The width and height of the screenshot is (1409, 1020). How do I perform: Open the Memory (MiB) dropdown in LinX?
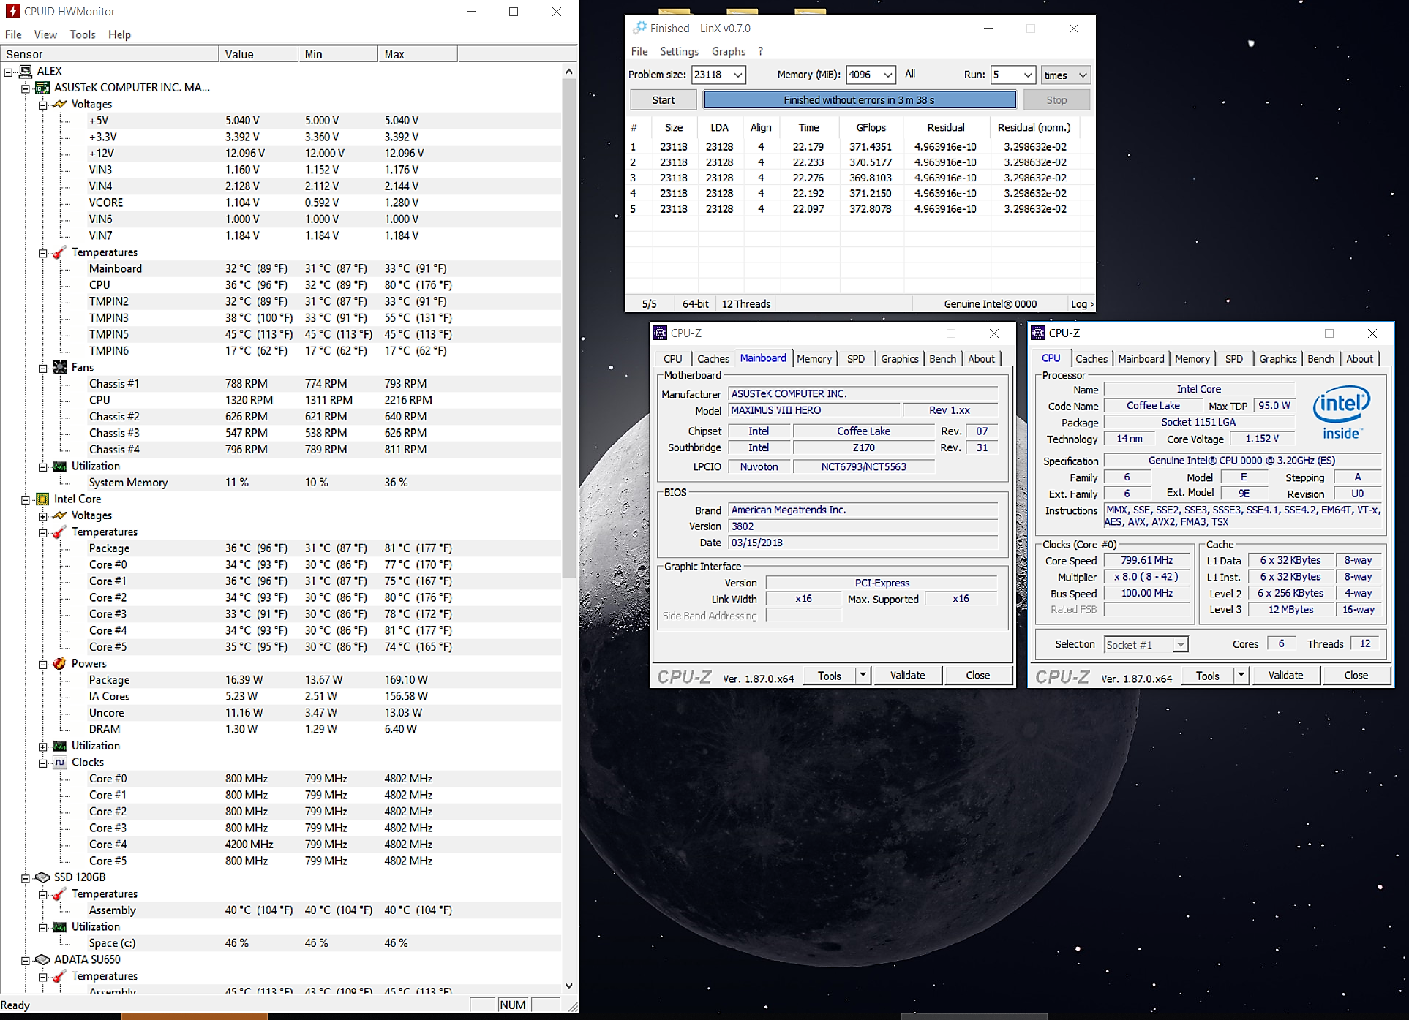(887, 75)
